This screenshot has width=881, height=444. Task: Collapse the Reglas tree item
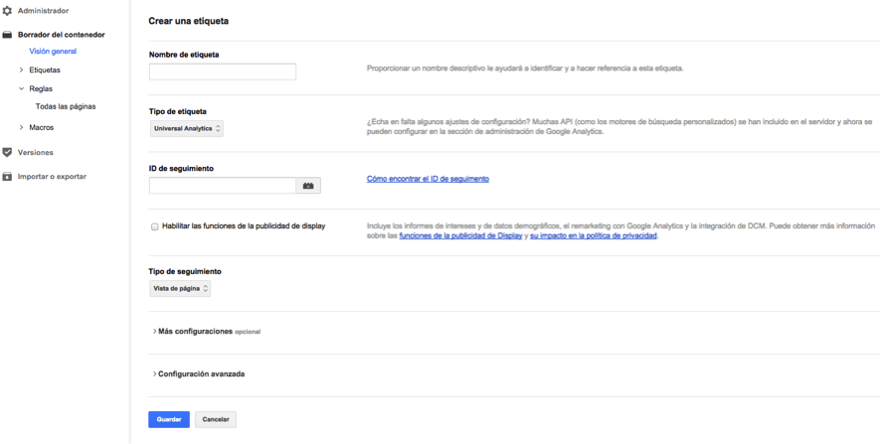22,89
